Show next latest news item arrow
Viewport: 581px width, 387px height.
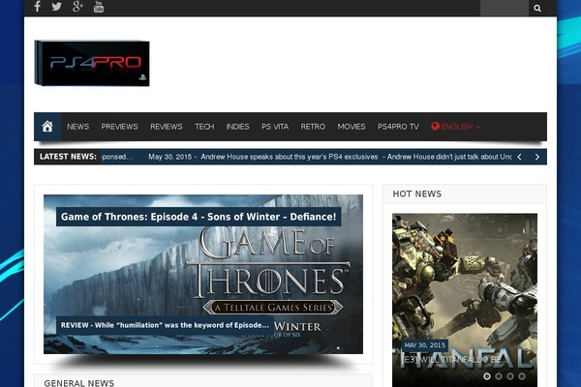click(x=537, y=157)
